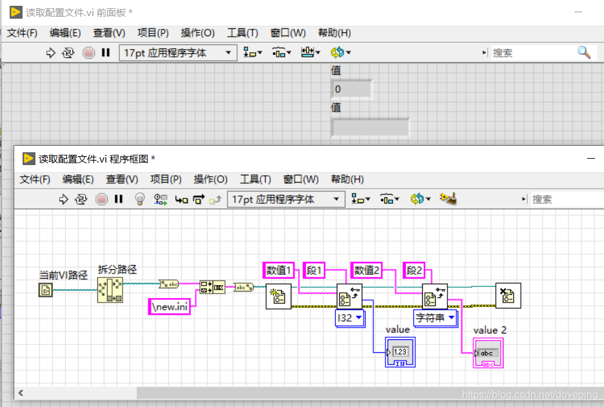The height and width of the screenshot is (407, 604).
Task: Open Align Objects menu in front panel
Action: (253, 52)
